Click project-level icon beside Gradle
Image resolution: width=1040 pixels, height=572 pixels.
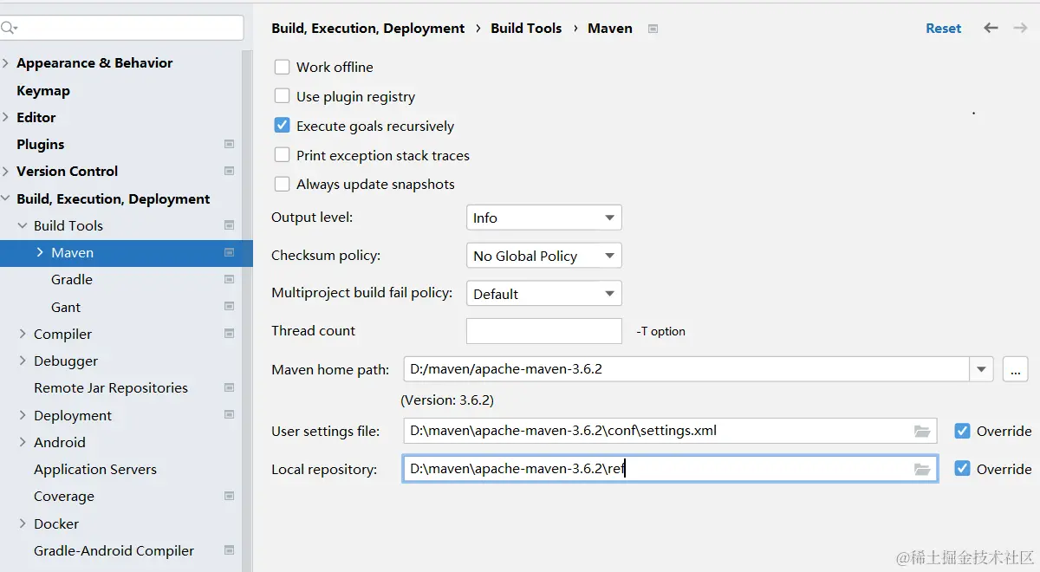coord(230,279)
